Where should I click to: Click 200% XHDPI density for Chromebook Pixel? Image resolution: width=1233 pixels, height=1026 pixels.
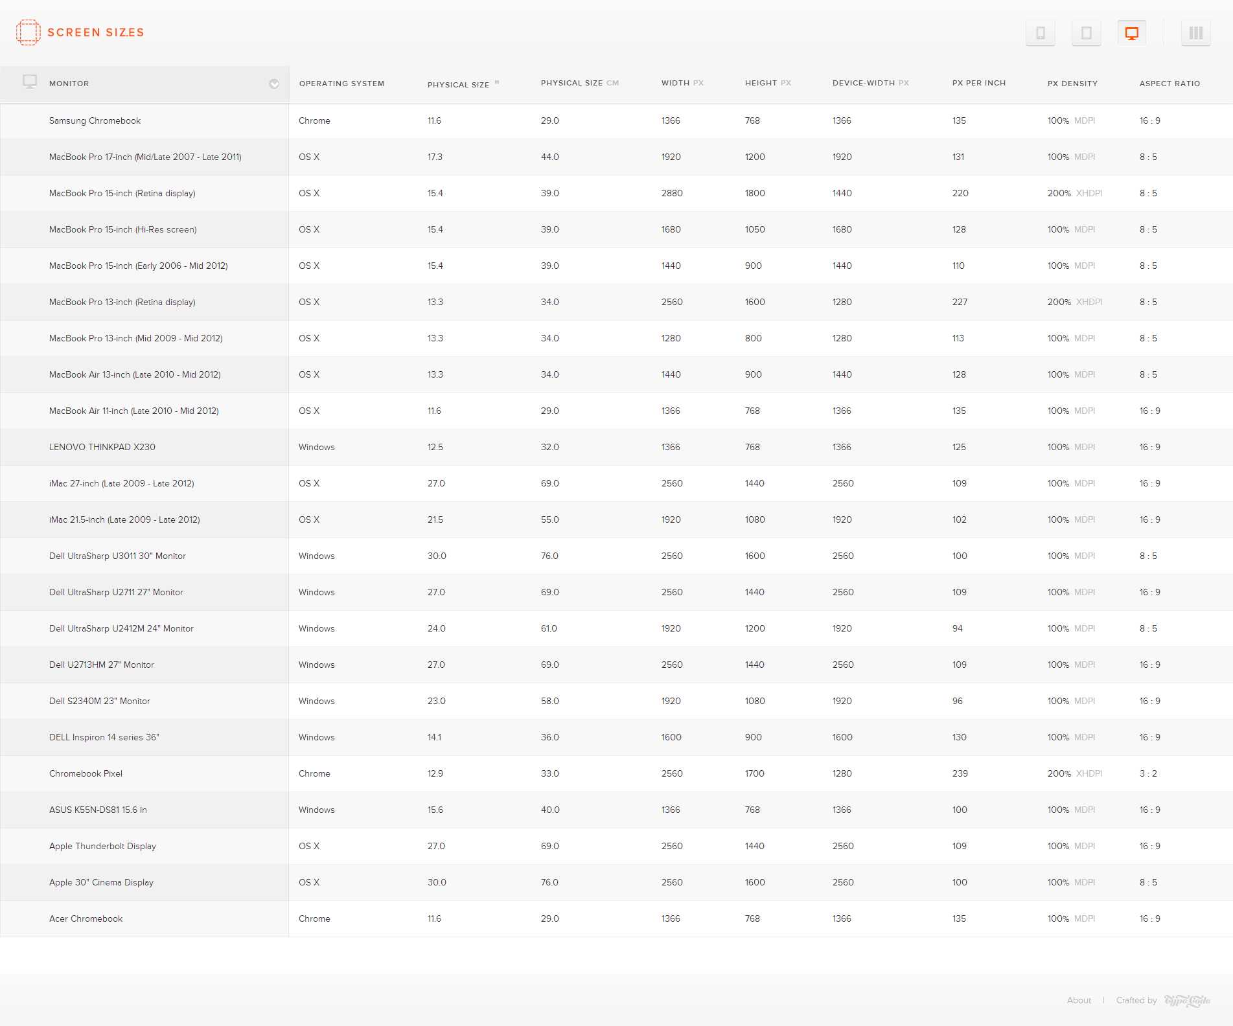coord(1074,773)
